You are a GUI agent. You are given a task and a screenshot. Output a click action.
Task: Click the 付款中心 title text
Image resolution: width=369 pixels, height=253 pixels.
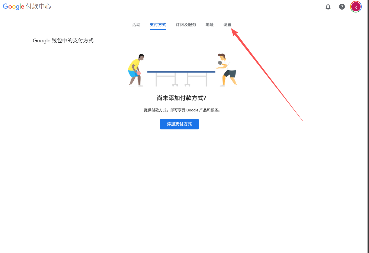38,7
